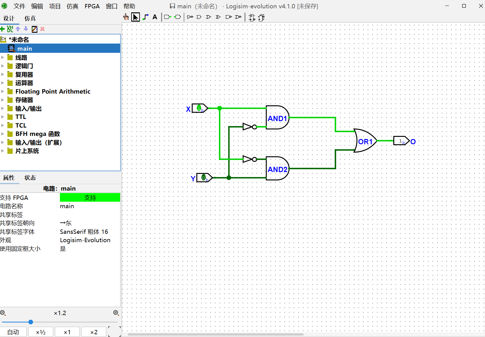Click the 自动 zoom button
Viewport: 485px width, 337px height.
tap(13, 332)
